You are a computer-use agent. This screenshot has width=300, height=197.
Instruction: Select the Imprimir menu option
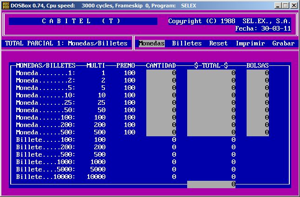[250, 43]
